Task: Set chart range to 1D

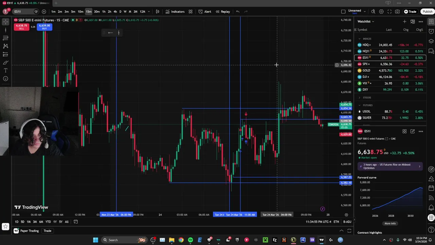Action: 17,222
